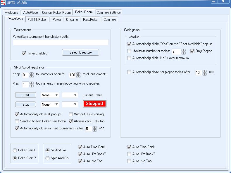Click the Keep tournaments open number field
The height and width of the screenshot is (173, 231).
point(25,75)
